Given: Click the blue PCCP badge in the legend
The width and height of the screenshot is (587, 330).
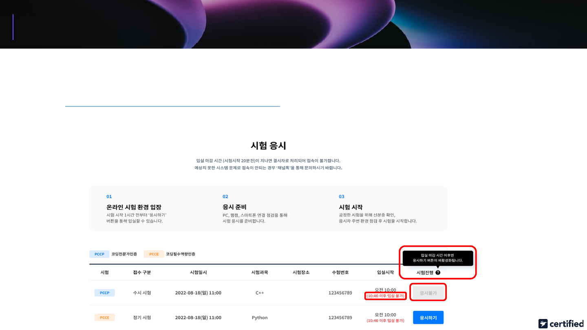Looking at the screenshot, I should tap(99, 254).
